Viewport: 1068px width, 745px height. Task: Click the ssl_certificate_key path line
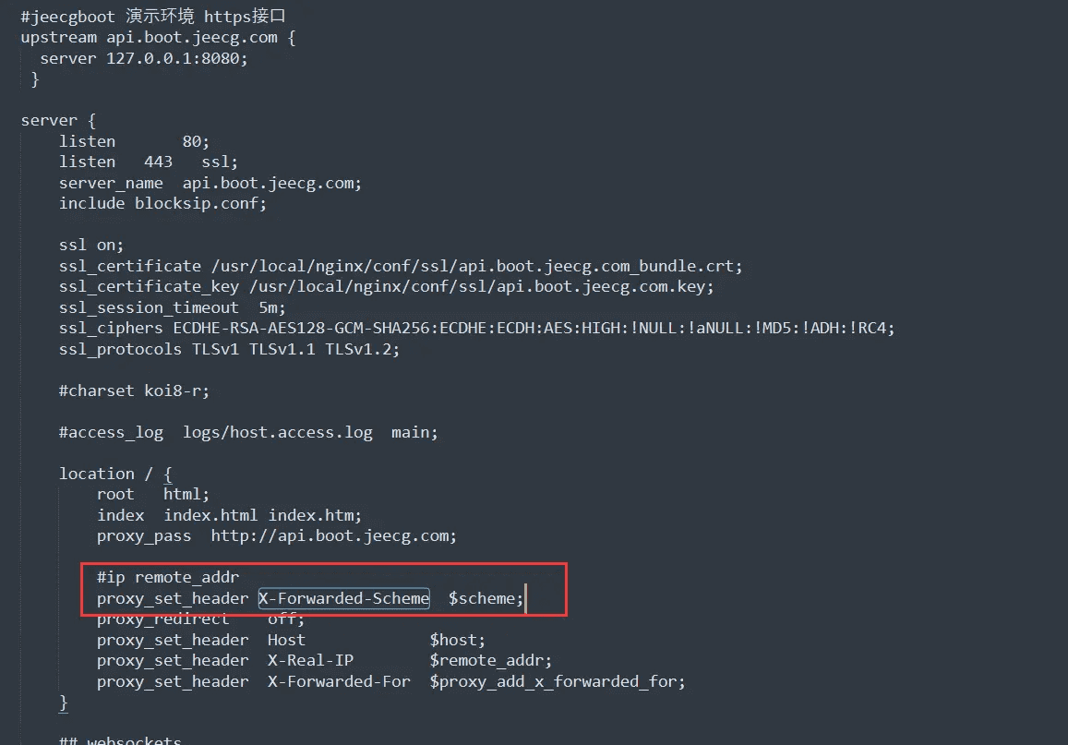[x=386, y=287]
